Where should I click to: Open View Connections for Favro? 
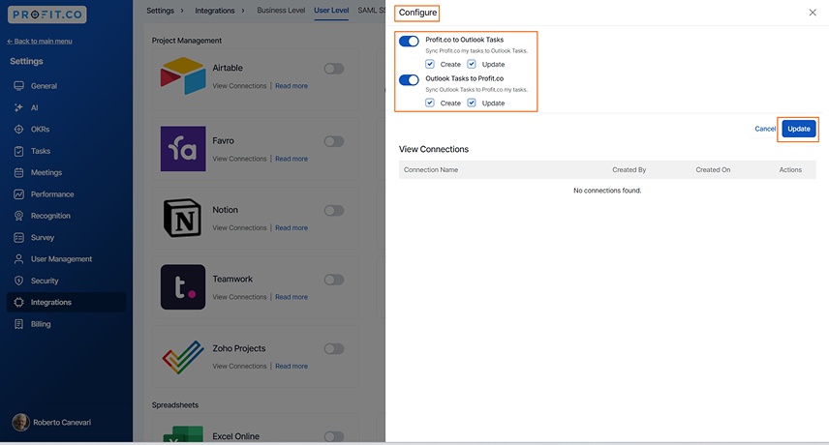[239, 159]
